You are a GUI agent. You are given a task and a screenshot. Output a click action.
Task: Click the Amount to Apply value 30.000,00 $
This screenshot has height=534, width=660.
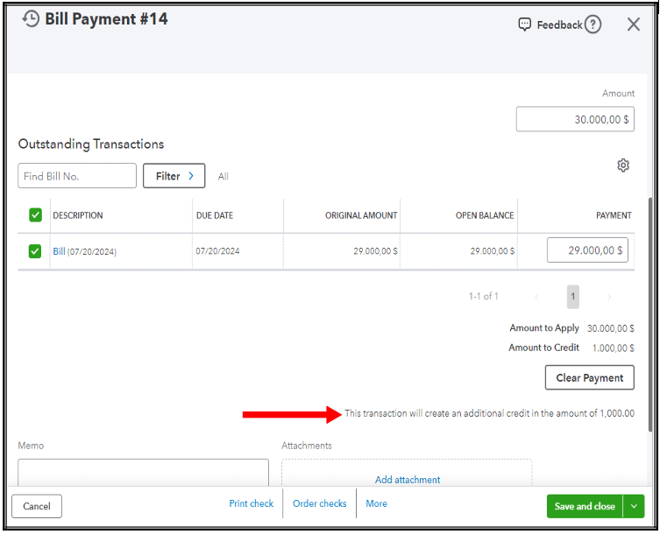click(611, 328)
